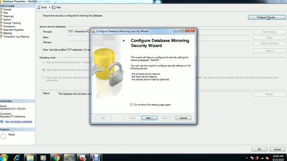Viewport: 287px width, 161px height.
Task: Open the Windows Start menu
Action: (x=4, y=157)
